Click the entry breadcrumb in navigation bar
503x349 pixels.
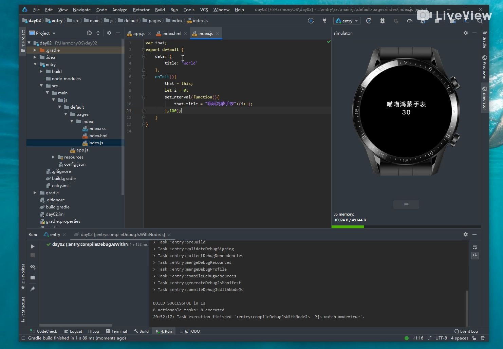pyautogui.click(x=54, y=20)
